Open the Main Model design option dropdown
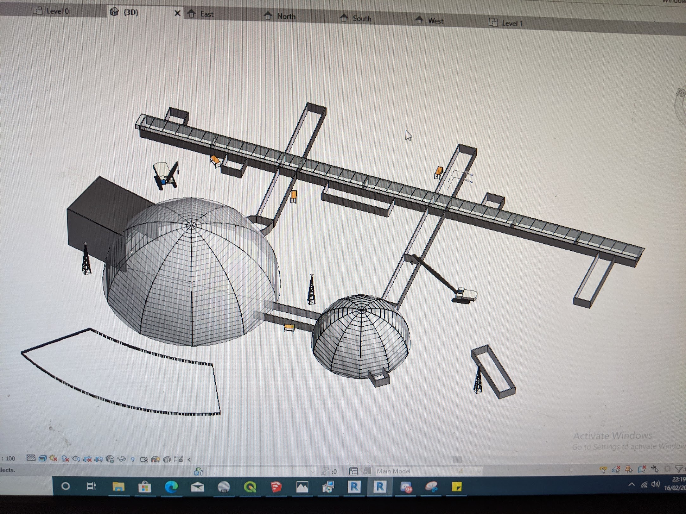Image resolution: width=686 pixels, height=514 pixels. 479,471
